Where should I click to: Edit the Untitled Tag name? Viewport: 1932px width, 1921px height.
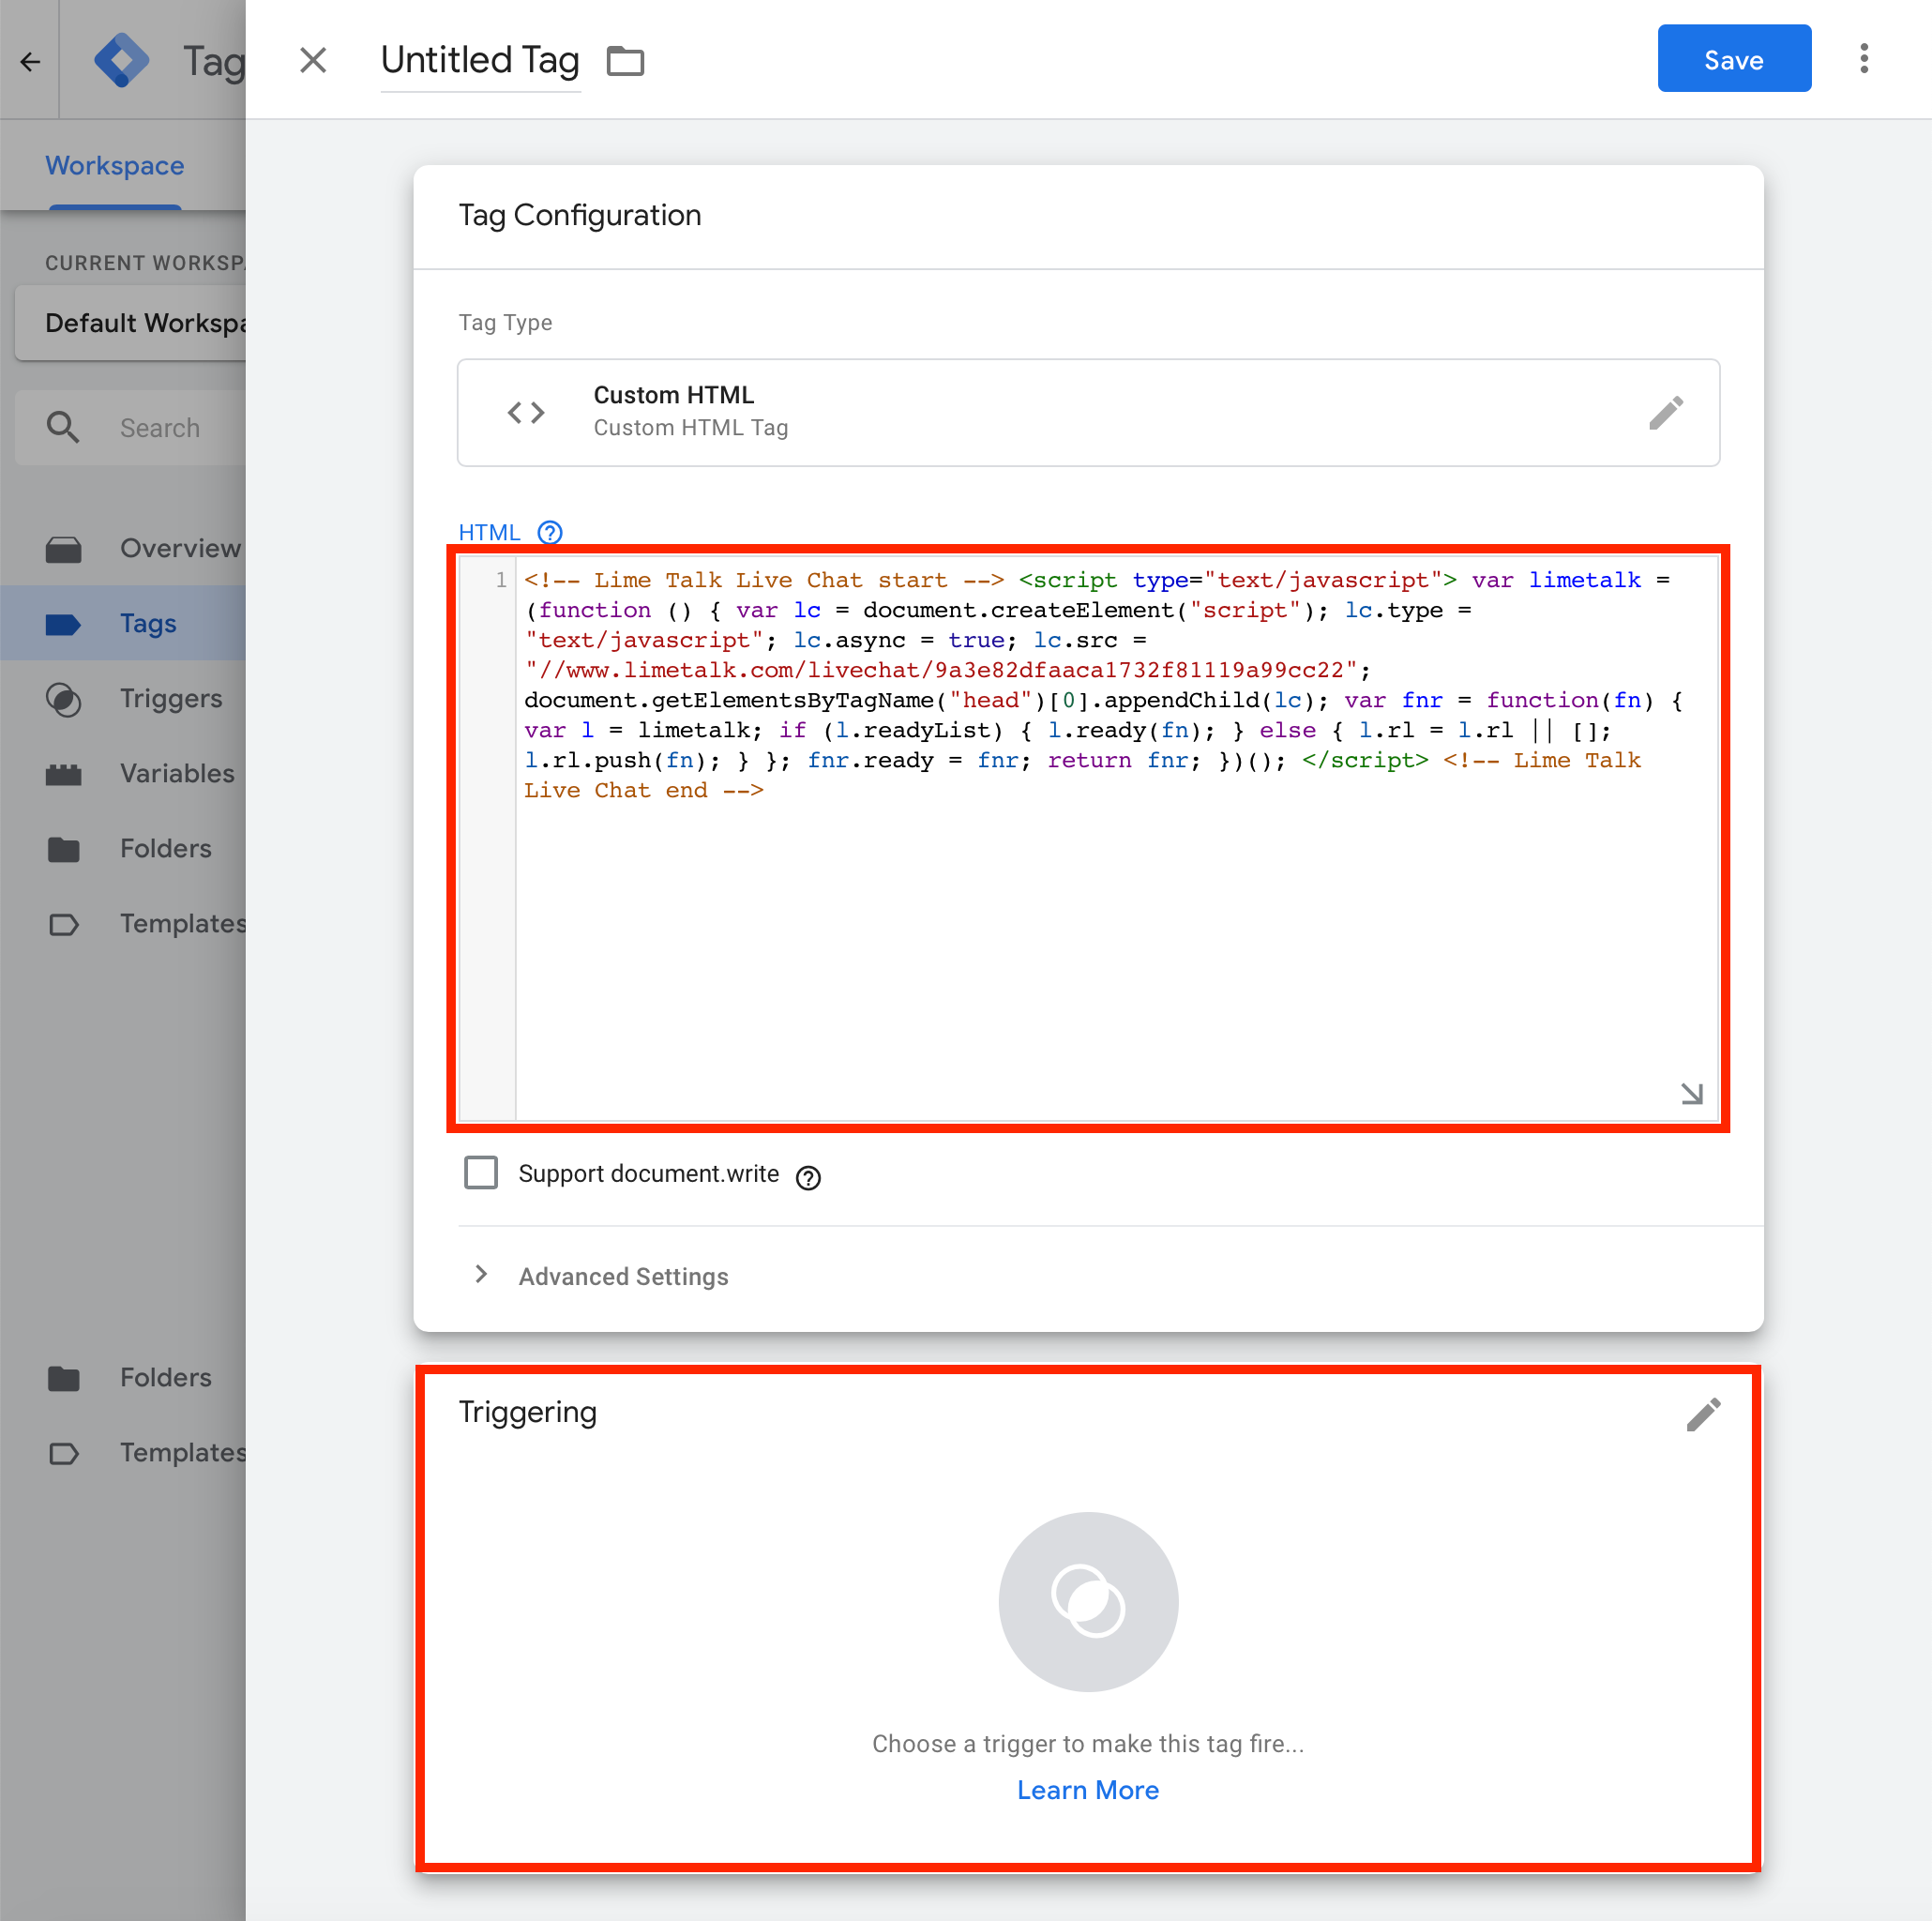(x=480, y=60)
